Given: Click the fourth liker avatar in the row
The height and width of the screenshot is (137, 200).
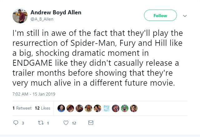Looking at the screenshot, I should tap(89, 108).
